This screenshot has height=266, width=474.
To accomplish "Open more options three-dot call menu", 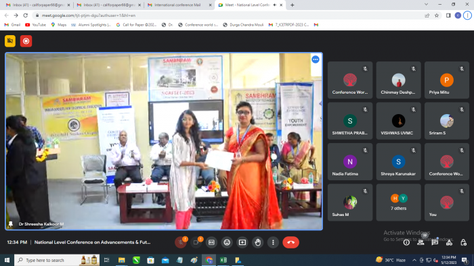I will pos(273,242).
